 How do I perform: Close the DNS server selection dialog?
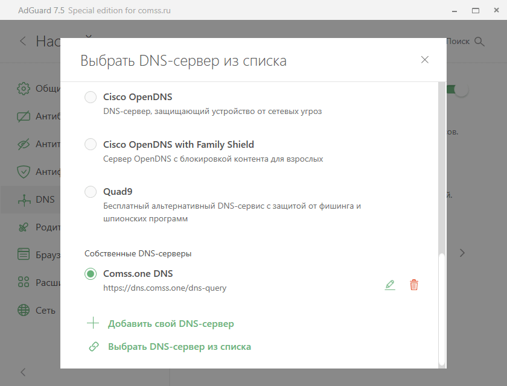(424, 60)
